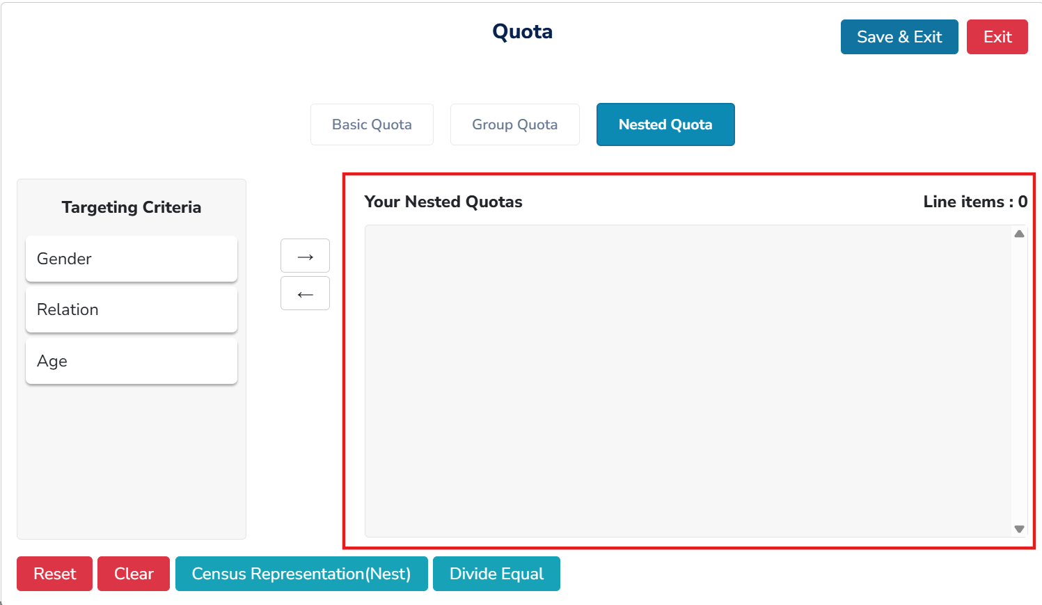Click the nested quotas vertical scrollbar track
The image size is (1042, 605).
pyautogui.click(x=1019, y=381)
